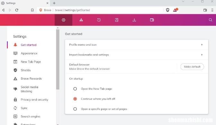Click the Brave Rewards icon with notification badge
The width and height of the screenshot is (216, 125).
[x=175, y=10]
